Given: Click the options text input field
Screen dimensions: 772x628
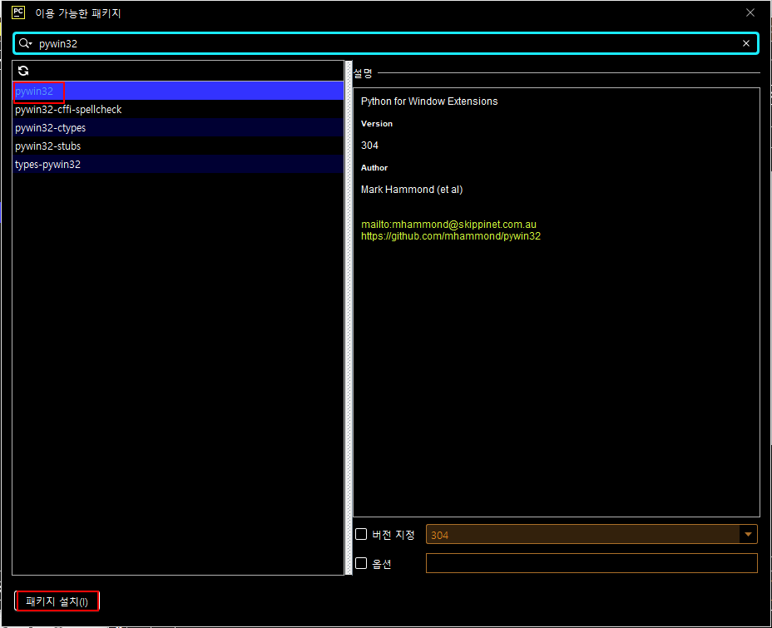Looking at the screenshot, I should pyautogui.click(x=591, y=563).
